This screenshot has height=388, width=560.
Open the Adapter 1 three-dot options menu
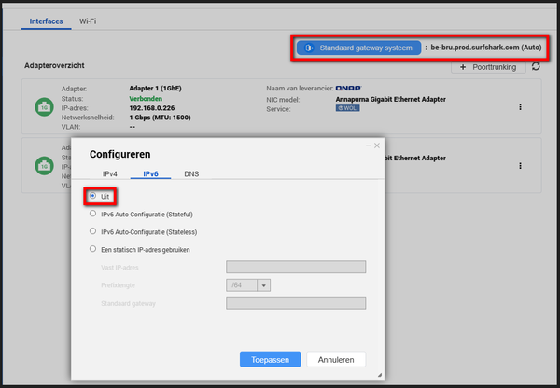point(520,107)
